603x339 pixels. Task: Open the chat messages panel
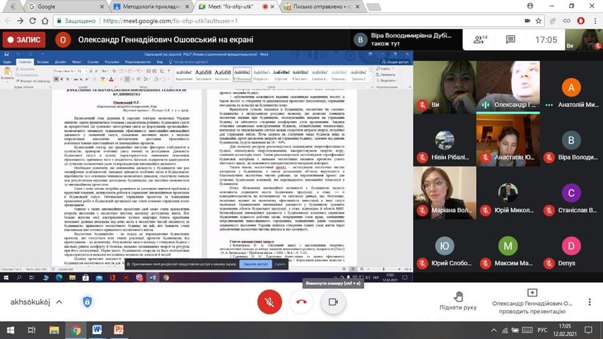click(x=511, y=40)
